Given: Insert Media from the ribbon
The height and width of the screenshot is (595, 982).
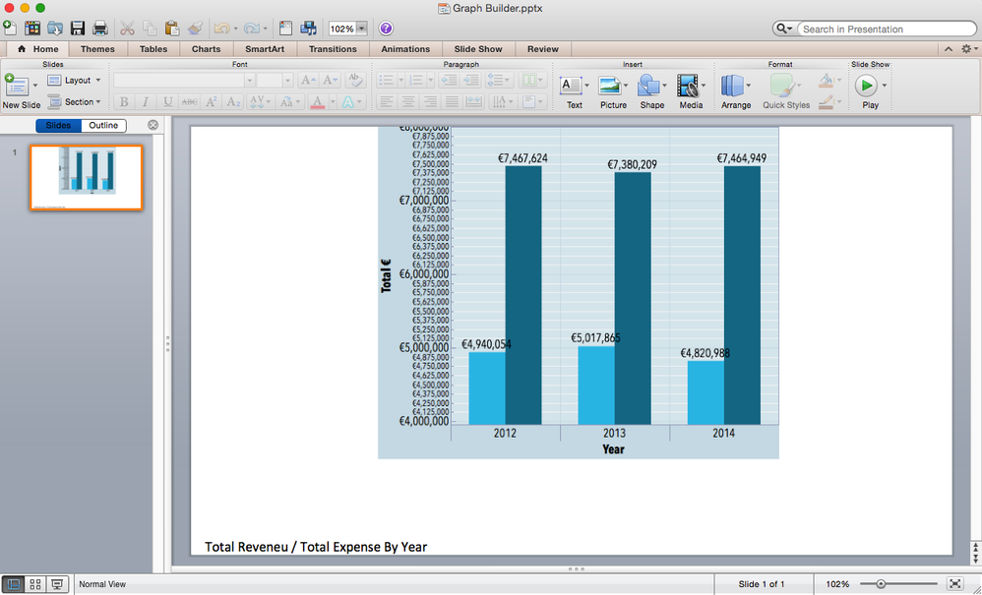Looking at the screenshot, I should 688,86.
